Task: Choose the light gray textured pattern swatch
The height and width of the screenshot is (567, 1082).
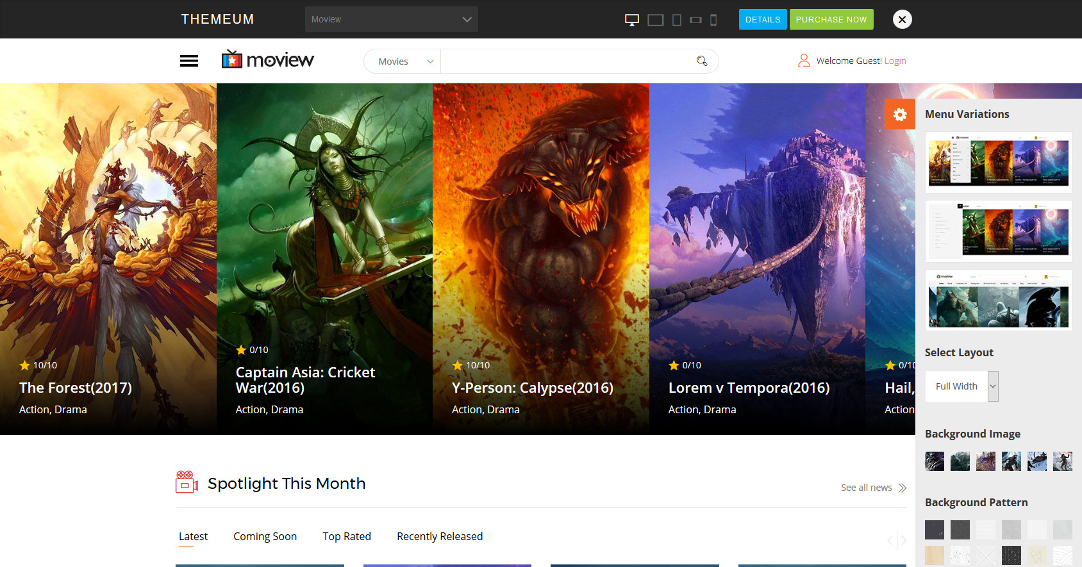Action: point(1011,530)
